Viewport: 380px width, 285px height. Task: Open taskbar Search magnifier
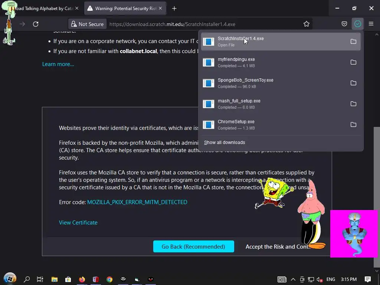27,279
